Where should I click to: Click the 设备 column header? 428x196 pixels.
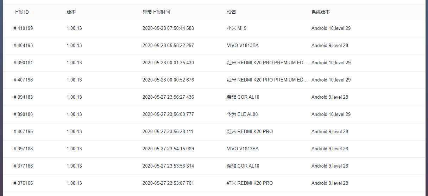click(x=232, y=12)
